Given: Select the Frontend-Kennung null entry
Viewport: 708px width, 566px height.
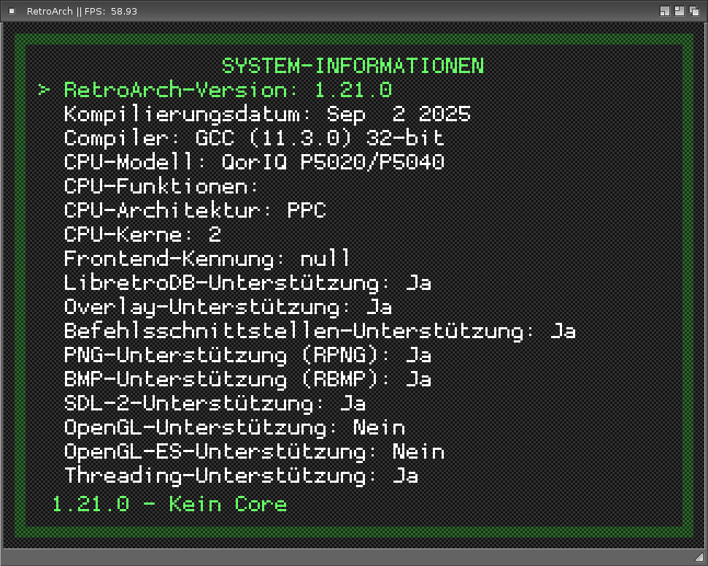Looking at the screenshot, I should coord(207,259).
